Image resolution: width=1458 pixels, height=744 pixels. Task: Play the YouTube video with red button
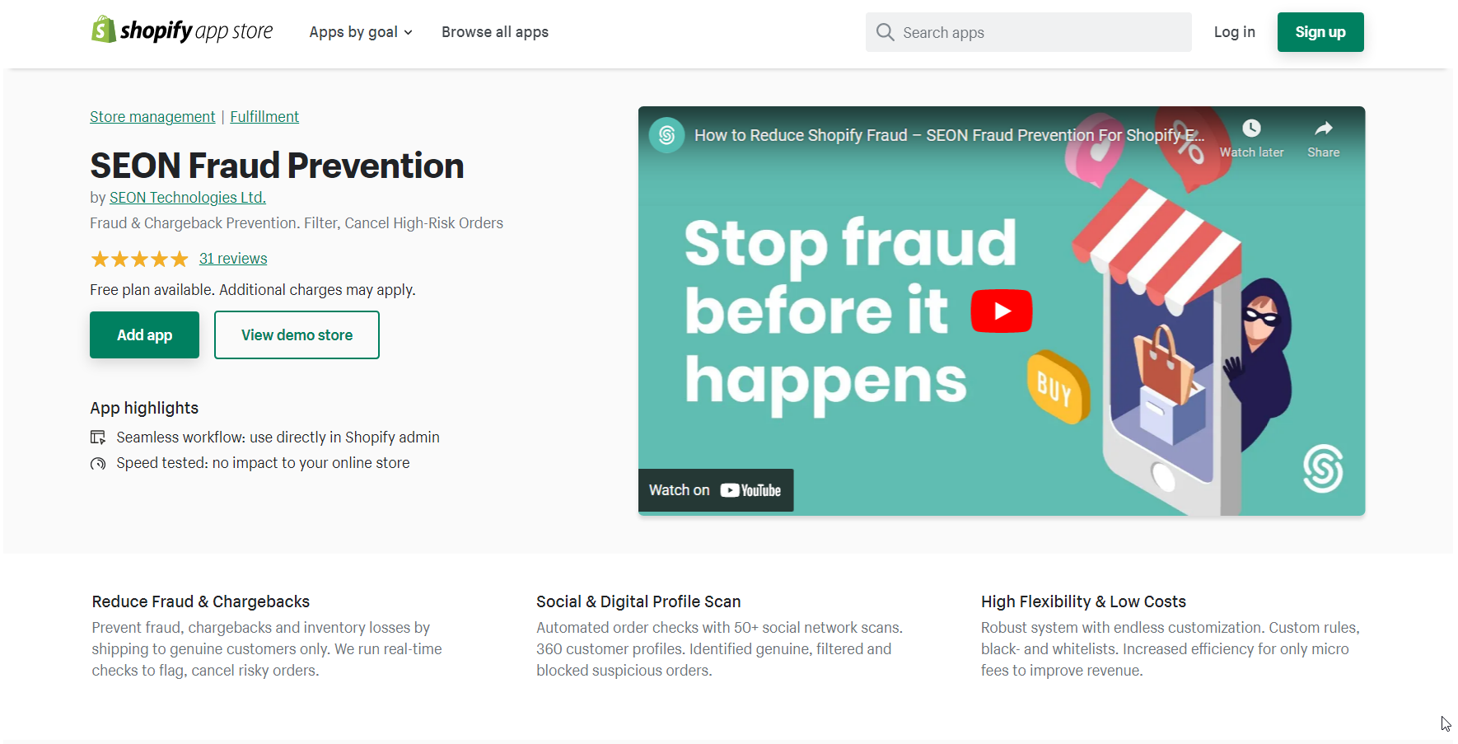click(1001, 311)
